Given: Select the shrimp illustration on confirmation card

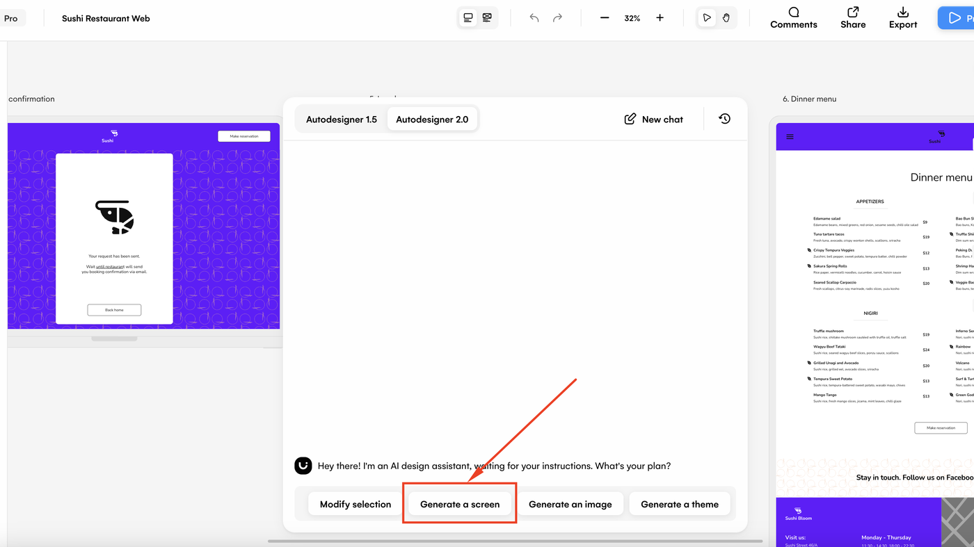Looking at the screenshot, I should [x=114, y=217].
